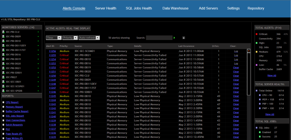This screenshot has width=291, height=140.
Task: Open the Time filter dropdown
Action: point(53,38)
